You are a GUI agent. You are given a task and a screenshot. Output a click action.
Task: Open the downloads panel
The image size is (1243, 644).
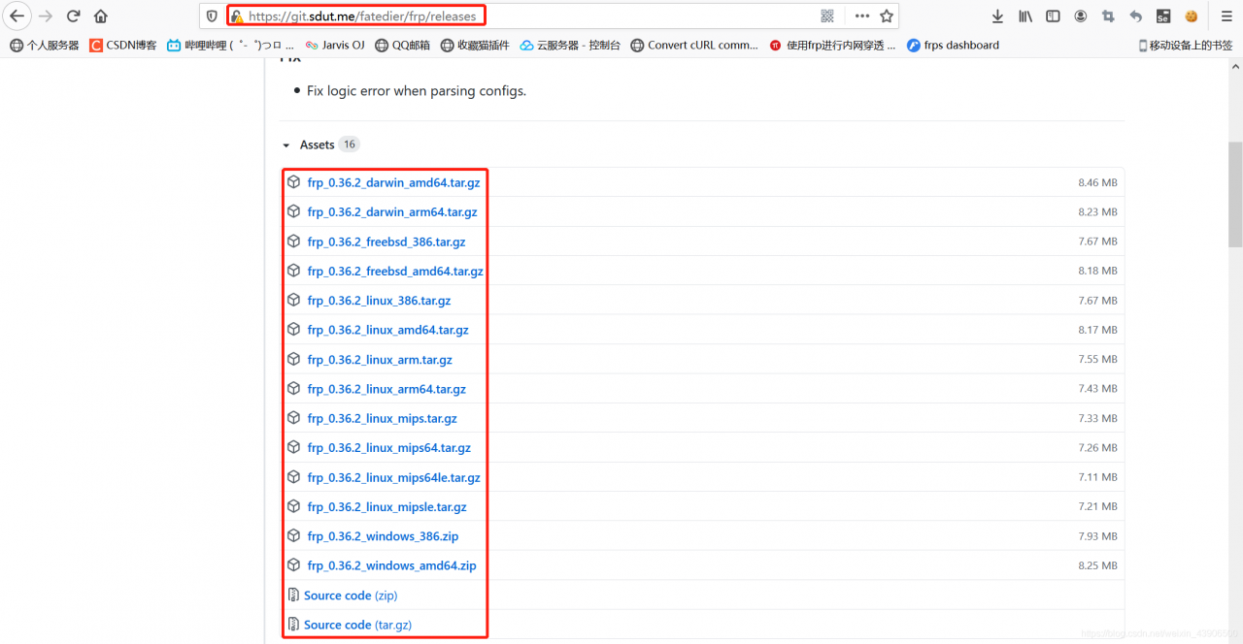click(997, 16)
